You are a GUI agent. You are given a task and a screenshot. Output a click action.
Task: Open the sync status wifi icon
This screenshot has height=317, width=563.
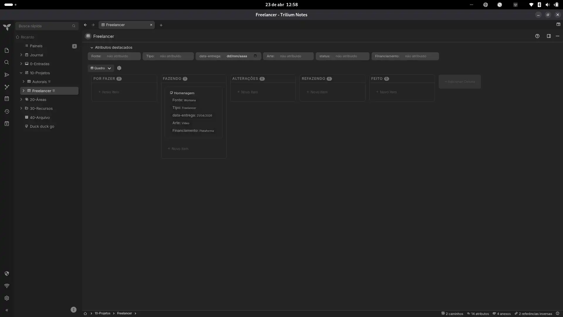[7, 286]
